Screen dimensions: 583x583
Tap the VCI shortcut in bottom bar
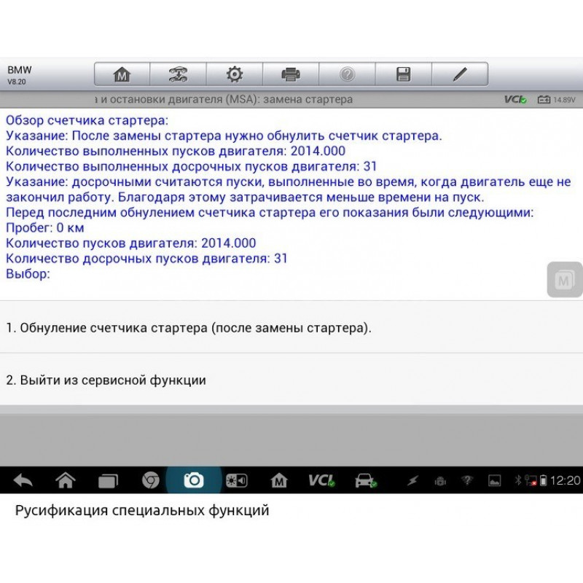click(321, 480)
